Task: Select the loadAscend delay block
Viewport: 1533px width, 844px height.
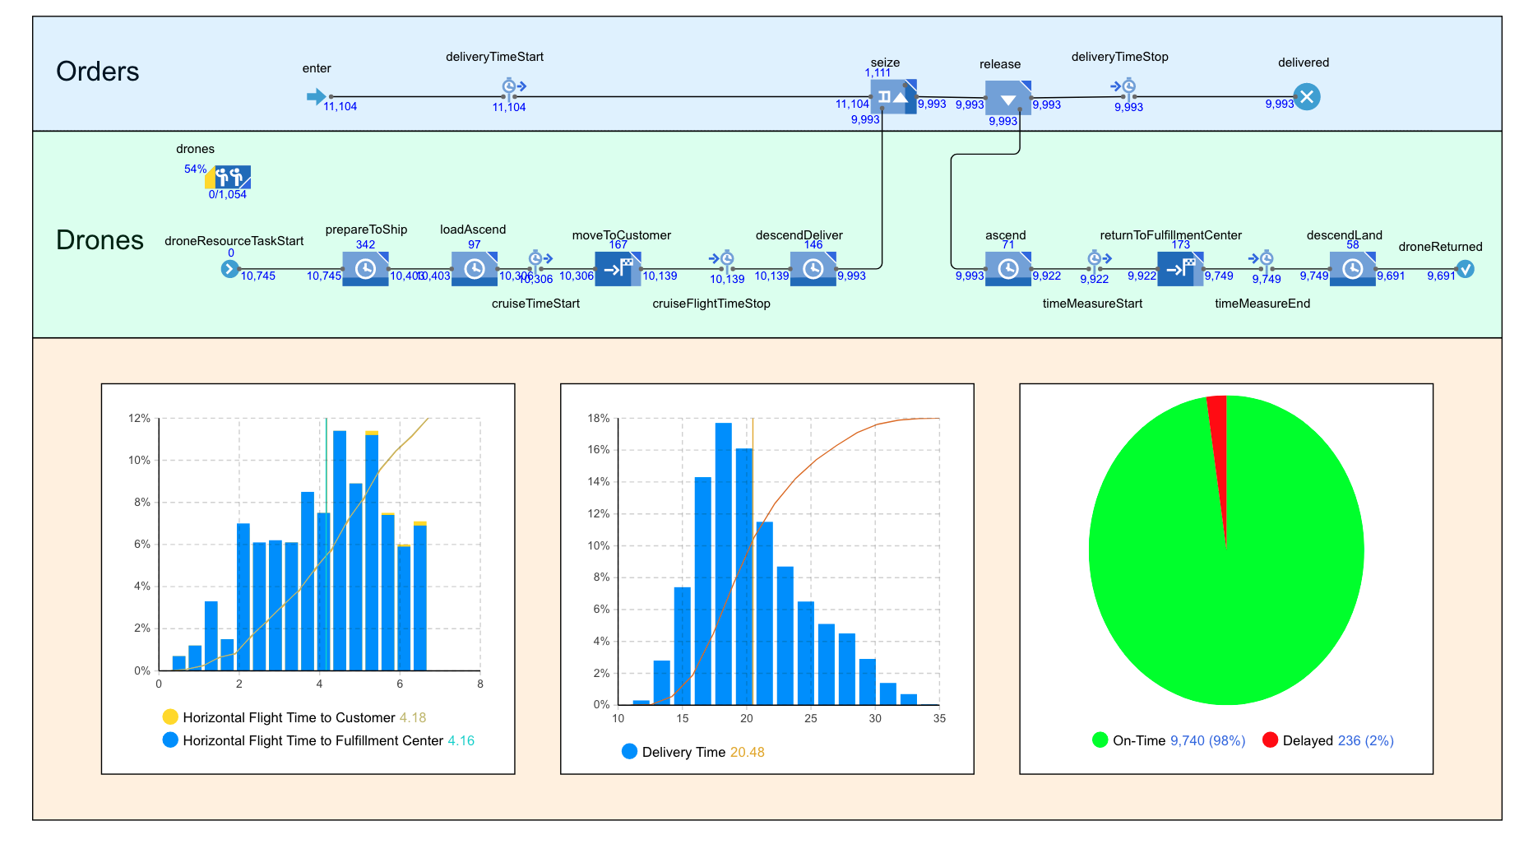Action: pyautogui.click(x=475, y=269)
